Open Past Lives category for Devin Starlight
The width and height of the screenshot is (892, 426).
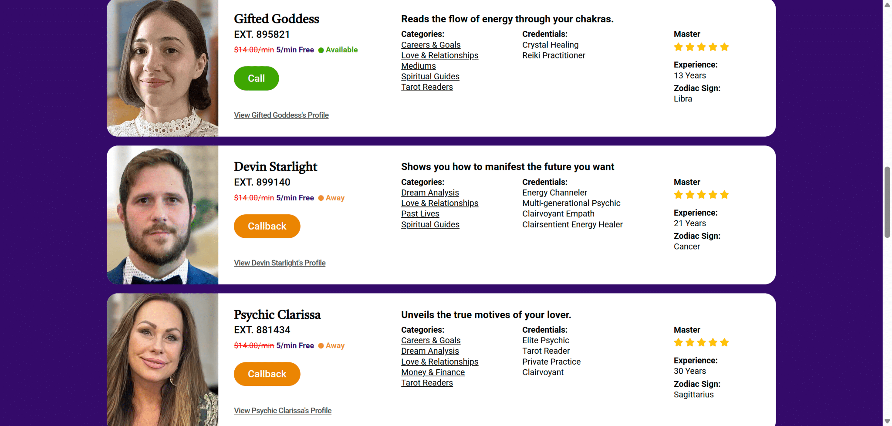click(x=420, y=213)
